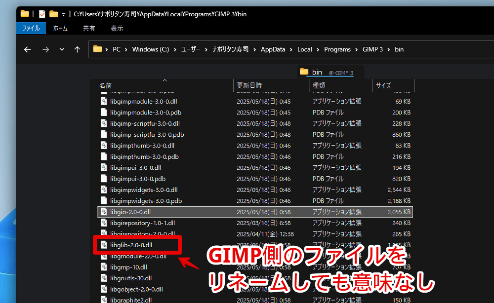Select ナポリタン寿司 in the breadcrumb path

pyautogui.click(x=230, y=49)
